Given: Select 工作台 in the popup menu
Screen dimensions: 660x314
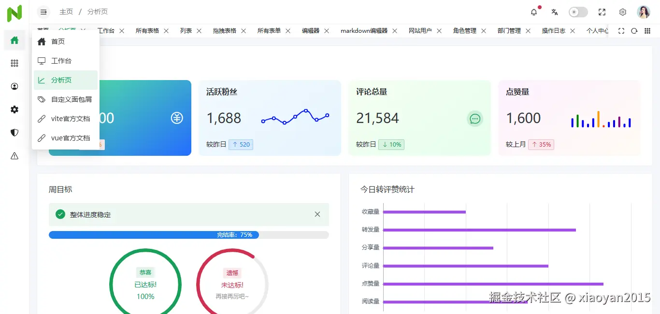Looking at the screenshot, I should [x=66, y=61].
